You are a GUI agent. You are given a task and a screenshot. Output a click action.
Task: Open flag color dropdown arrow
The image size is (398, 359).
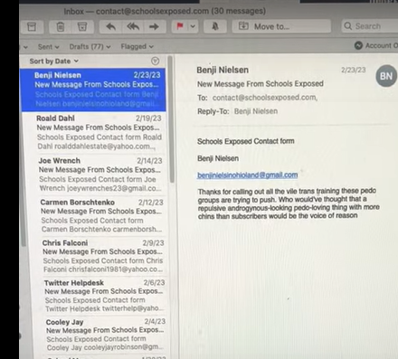[x=193, y=27]
